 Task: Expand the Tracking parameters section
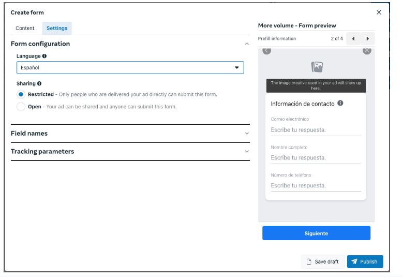click(x=130, y=152)
